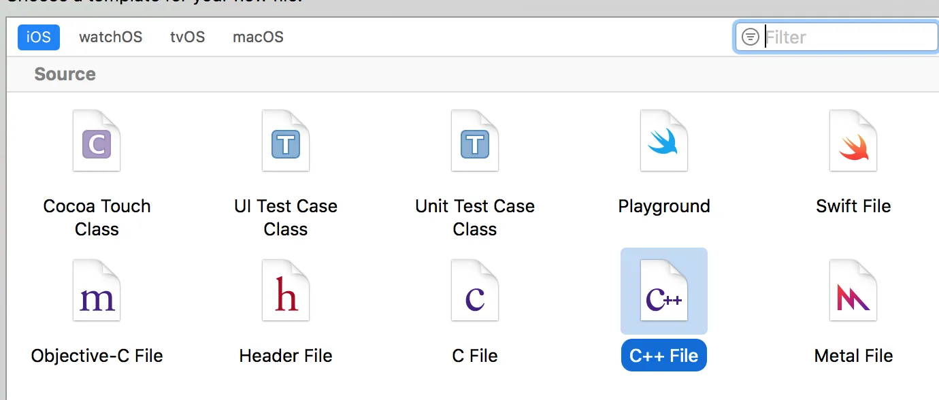Switch to the iOS platform tab
The width and height of the screenshot is (939, 400).
pos(39,37)
